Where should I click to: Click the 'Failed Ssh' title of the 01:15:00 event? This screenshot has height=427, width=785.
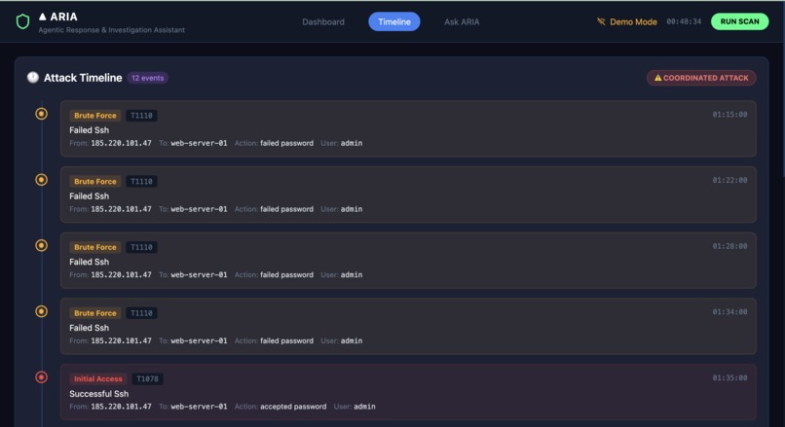click(x=89, y=130)
